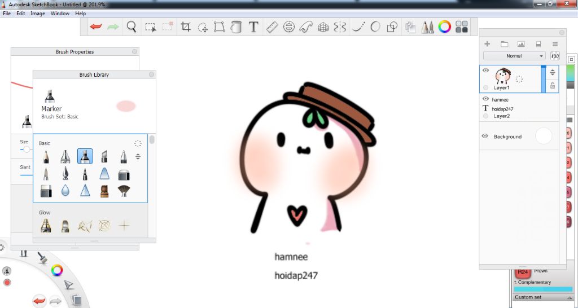
Task: Select the Draw Styles shapes tool
Action: [392, 27]
